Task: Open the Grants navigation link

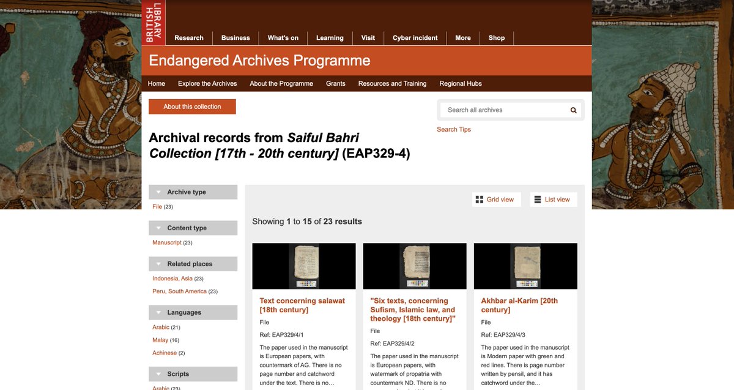Action: point(336,83)
